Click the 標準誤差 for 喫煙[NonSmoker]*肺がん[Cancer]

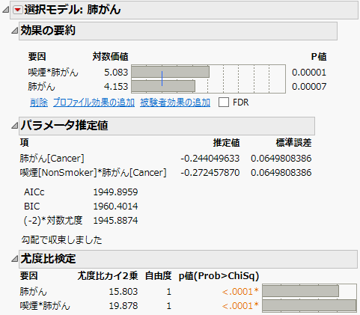281,173
